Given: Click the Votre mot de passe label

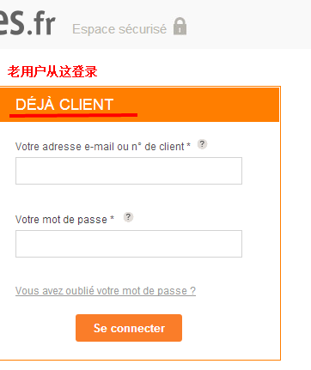Looking at the screenshot, I should coord(61,220).
